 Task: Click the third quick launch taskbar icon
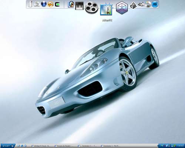(25, 146)
